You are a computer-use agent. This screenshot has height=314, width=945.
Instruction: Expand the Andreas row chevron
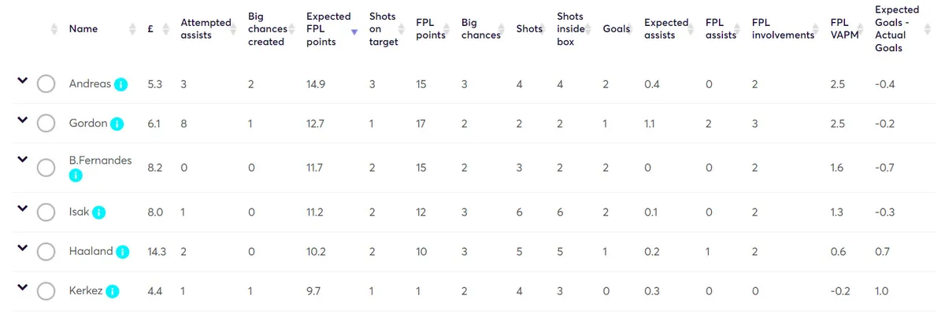pos(22,80)
